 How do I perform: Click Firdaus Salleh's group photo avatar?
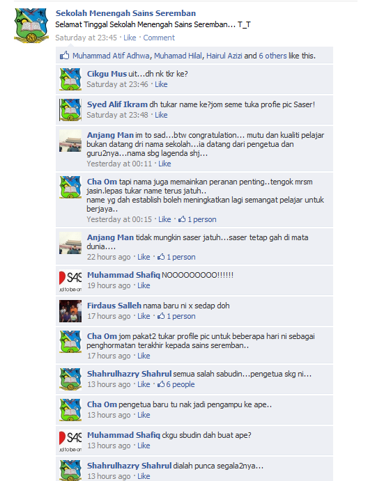pyautogui.click(x=70, y=311)
